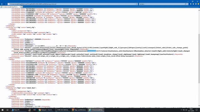Click [useTextTexture] keyword in Words3
Screen dimensions: 200x112
[x=167, y=54]
